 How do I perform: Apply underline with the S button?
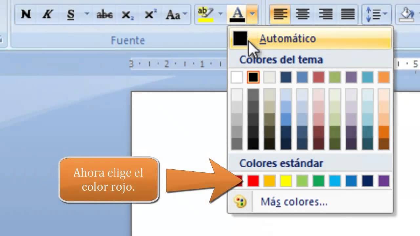(x=71, y=14)
